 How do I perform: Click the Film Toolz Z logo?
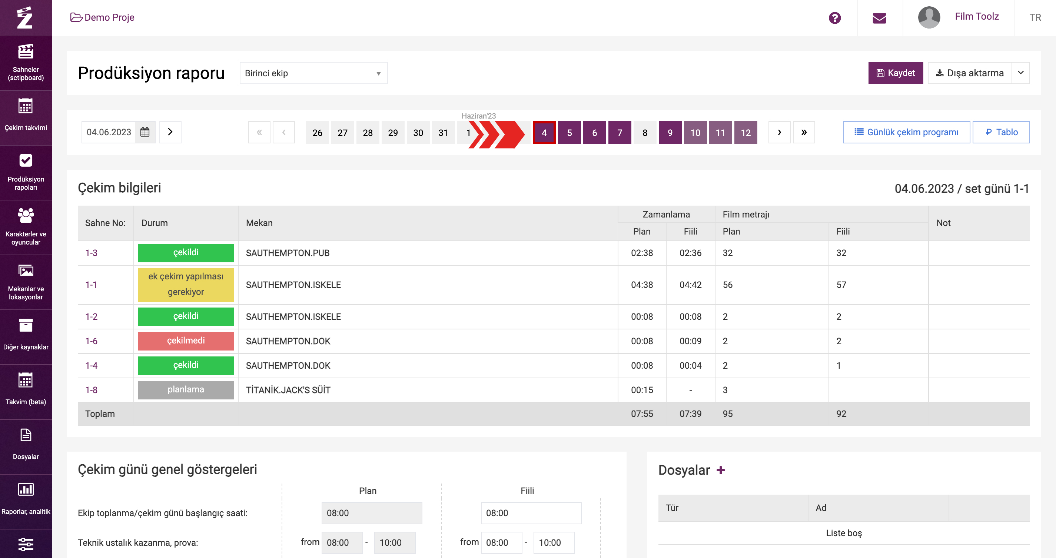point(24,18)
